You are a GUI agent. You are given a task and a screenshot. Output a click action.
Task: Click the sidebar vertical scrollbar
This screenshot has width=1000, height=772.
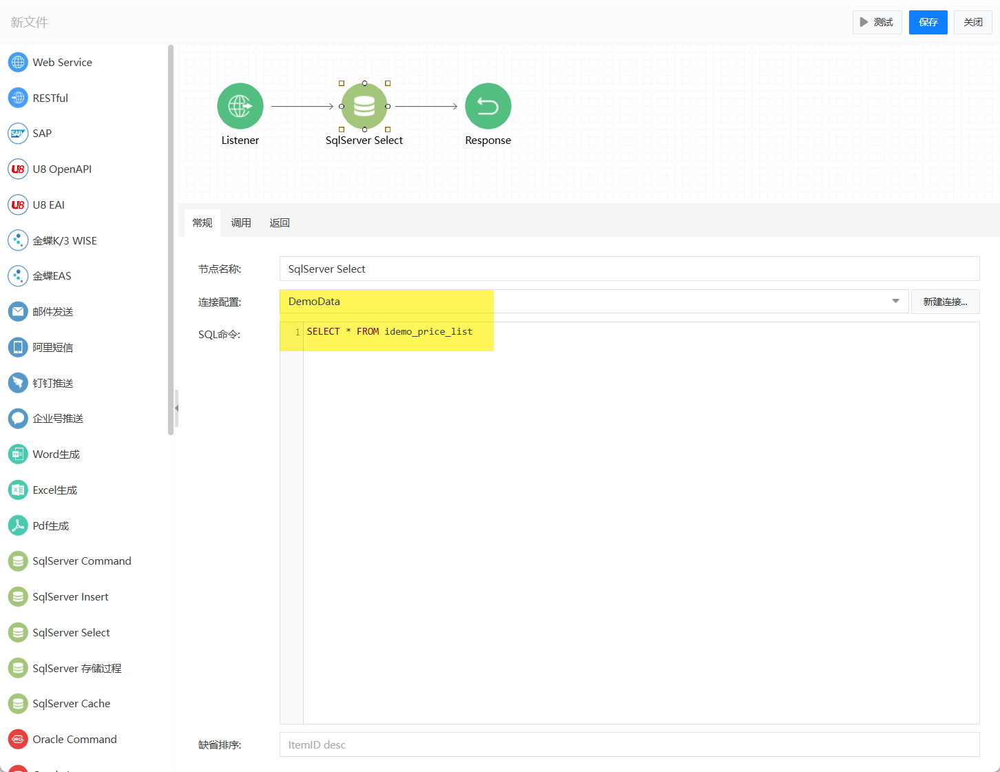point(171,241)
